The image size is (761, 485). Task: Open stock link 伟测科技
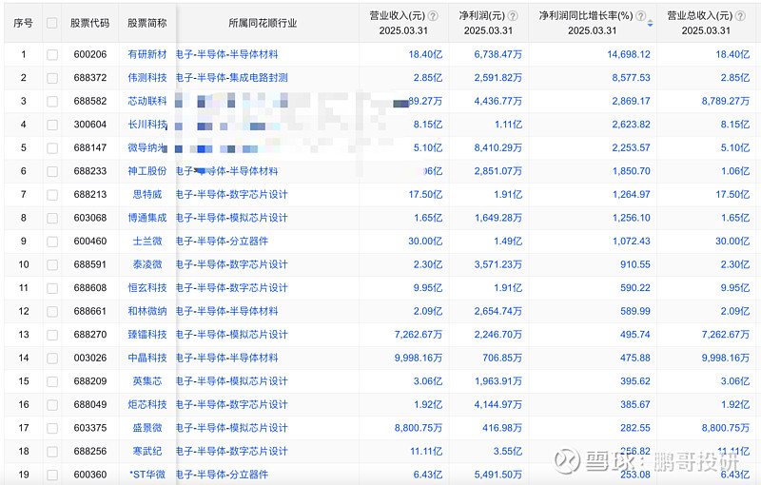point(147,78)
